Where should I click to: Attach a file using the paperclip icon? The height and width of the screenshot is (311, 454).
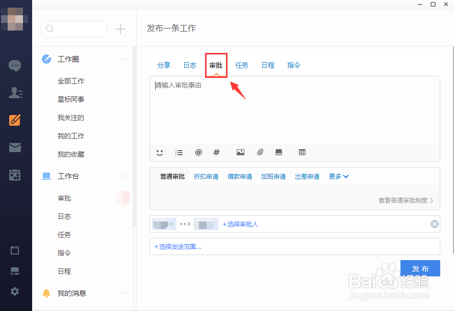[260, 152]
